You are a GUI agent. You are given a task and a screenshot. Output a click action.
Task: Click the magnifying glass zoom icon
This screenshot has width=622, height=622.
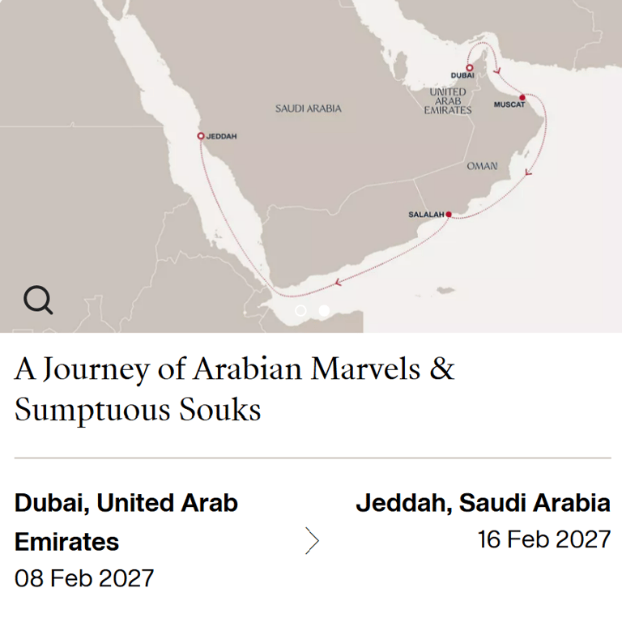click(x=38, y=300)
